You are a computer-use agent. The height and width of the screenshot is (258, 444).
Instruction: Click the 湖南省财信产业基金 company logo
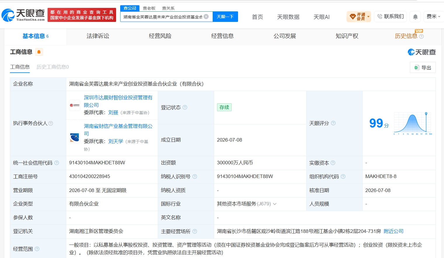tap(75, 137)
